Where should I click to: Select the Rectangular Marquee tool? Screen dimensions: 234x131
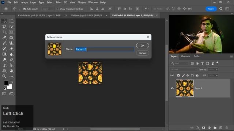(11, 21)
